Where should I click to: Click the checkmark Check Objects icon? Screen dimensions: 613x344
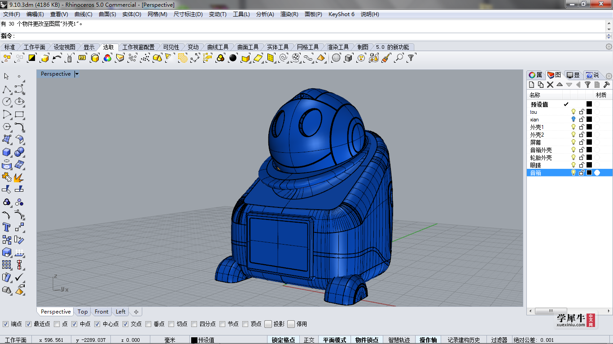click(19, 277)
